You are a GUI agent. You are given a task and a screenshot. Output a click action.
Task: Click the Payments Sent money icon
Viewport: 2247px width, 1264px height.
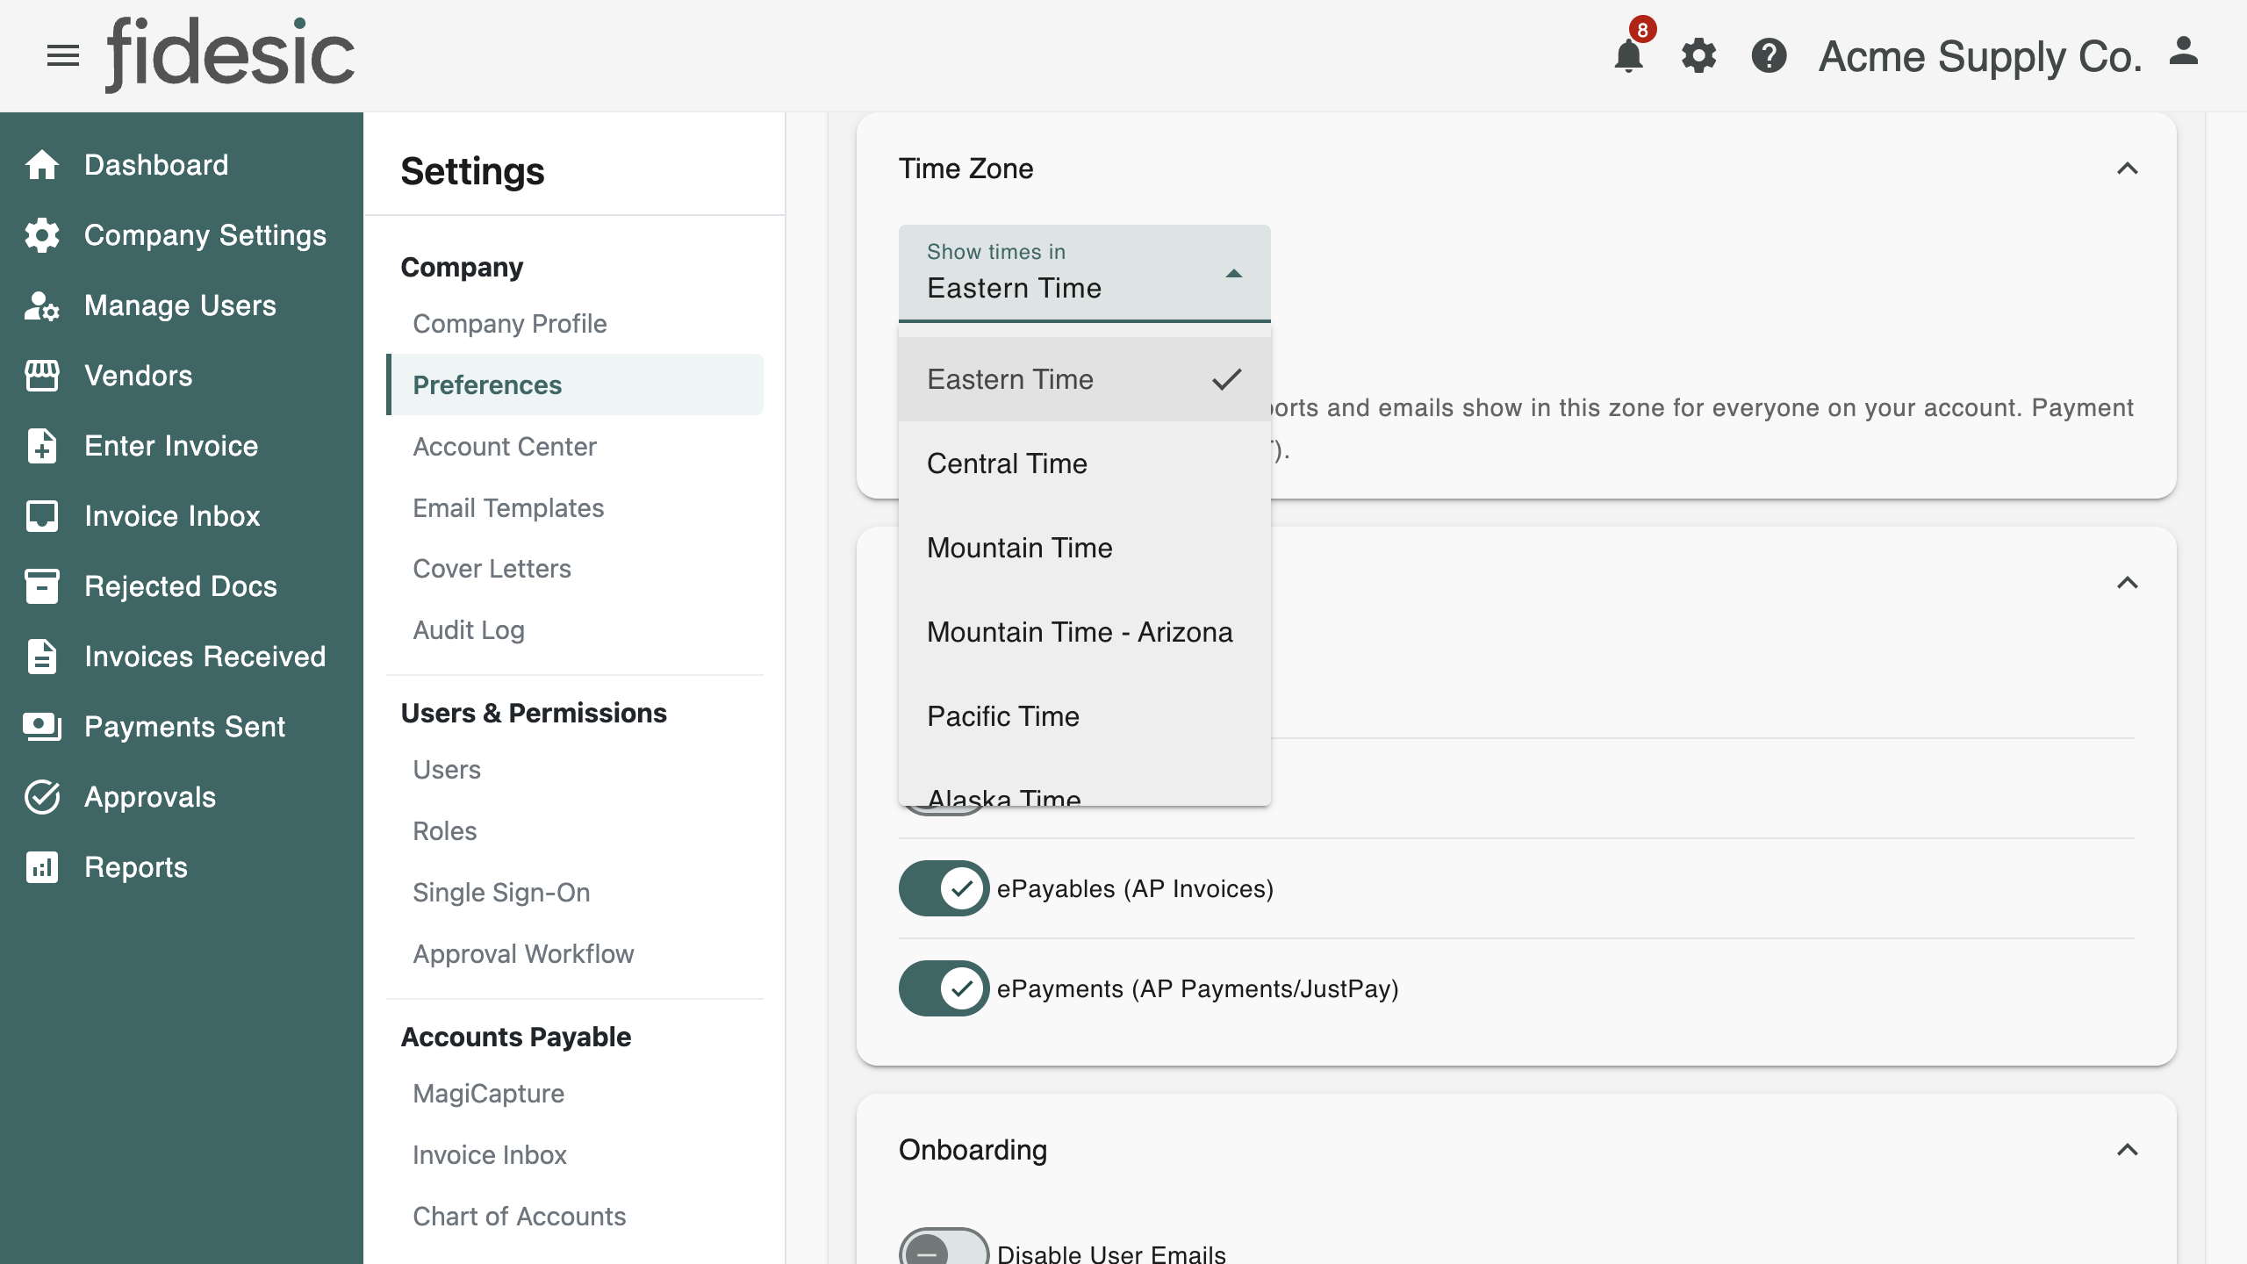[42, 727]
